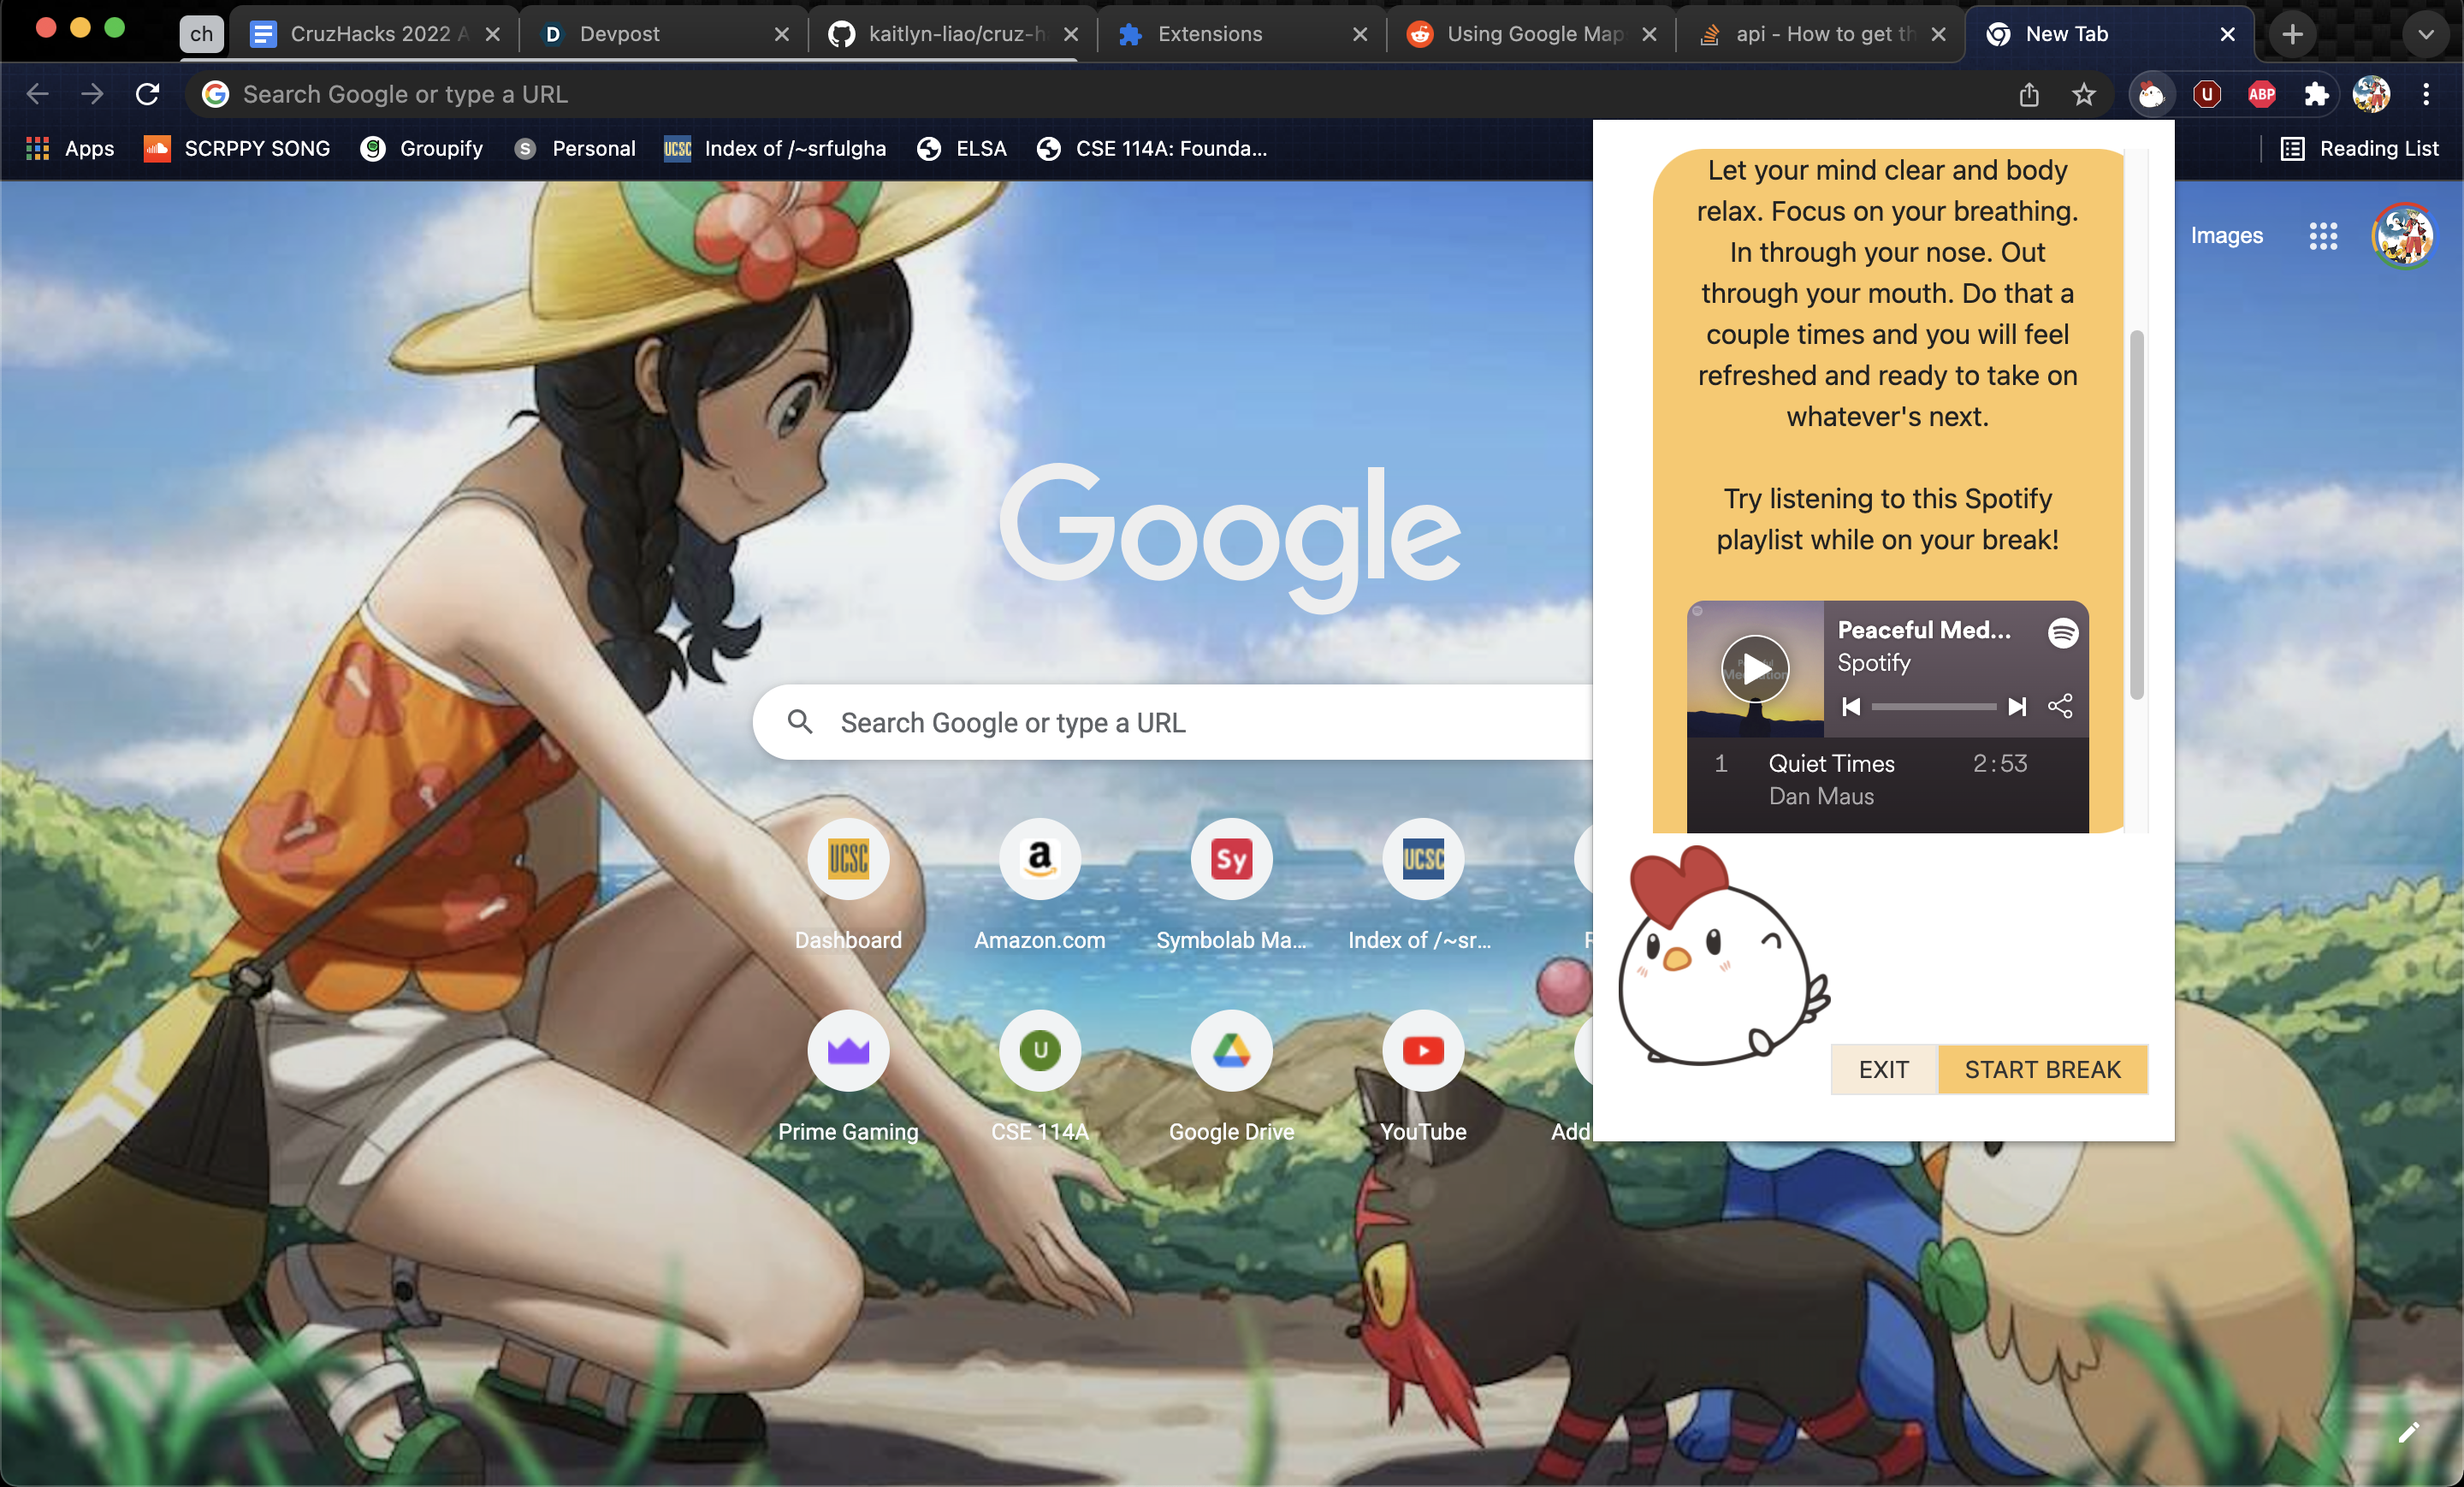Open the Reading List panel
This screenshot has width=2464, height=1487.
(x=2359, y=149)
